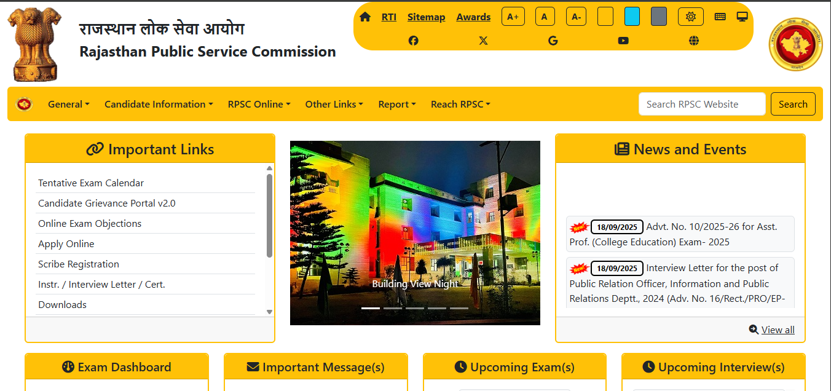This screenshot has width=831, height=391.
Task: Click the Home icon in top bar
Action: click(x=365, y=17)
